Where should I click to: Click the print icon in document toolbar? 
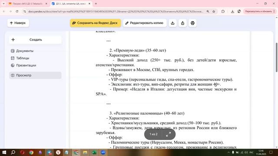point(192,23)
